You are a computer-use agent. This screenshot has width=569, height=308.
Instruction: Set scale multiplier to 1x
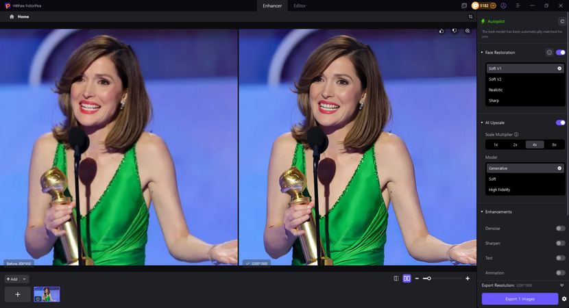coord(496,144)
